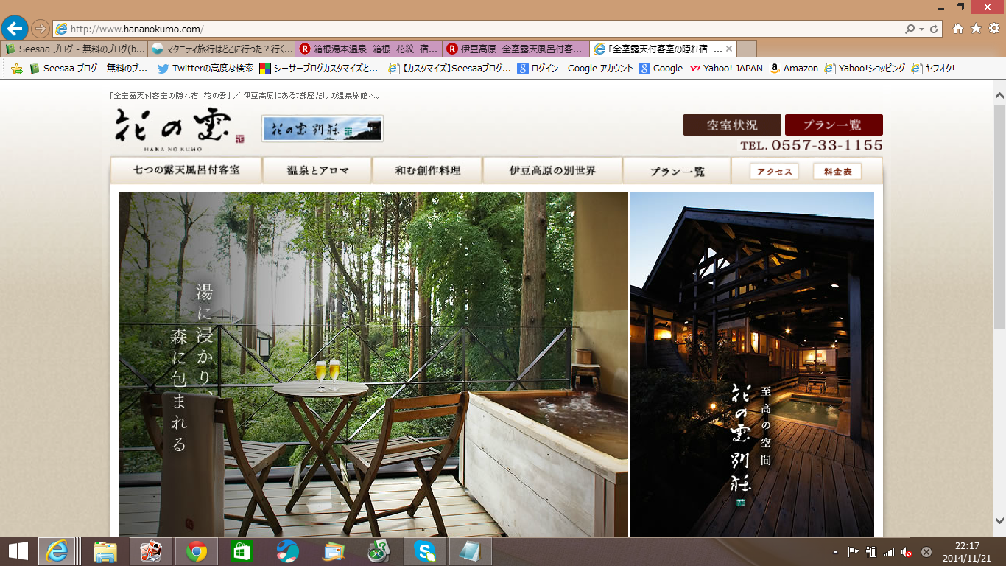
Task: Click the page scrollbar up arrow
Action: point(999,96)
